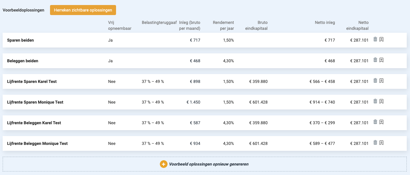Delete the Sparen beiden solution
410x175 pixels.
pyautogui.click(x=375, y=39)
